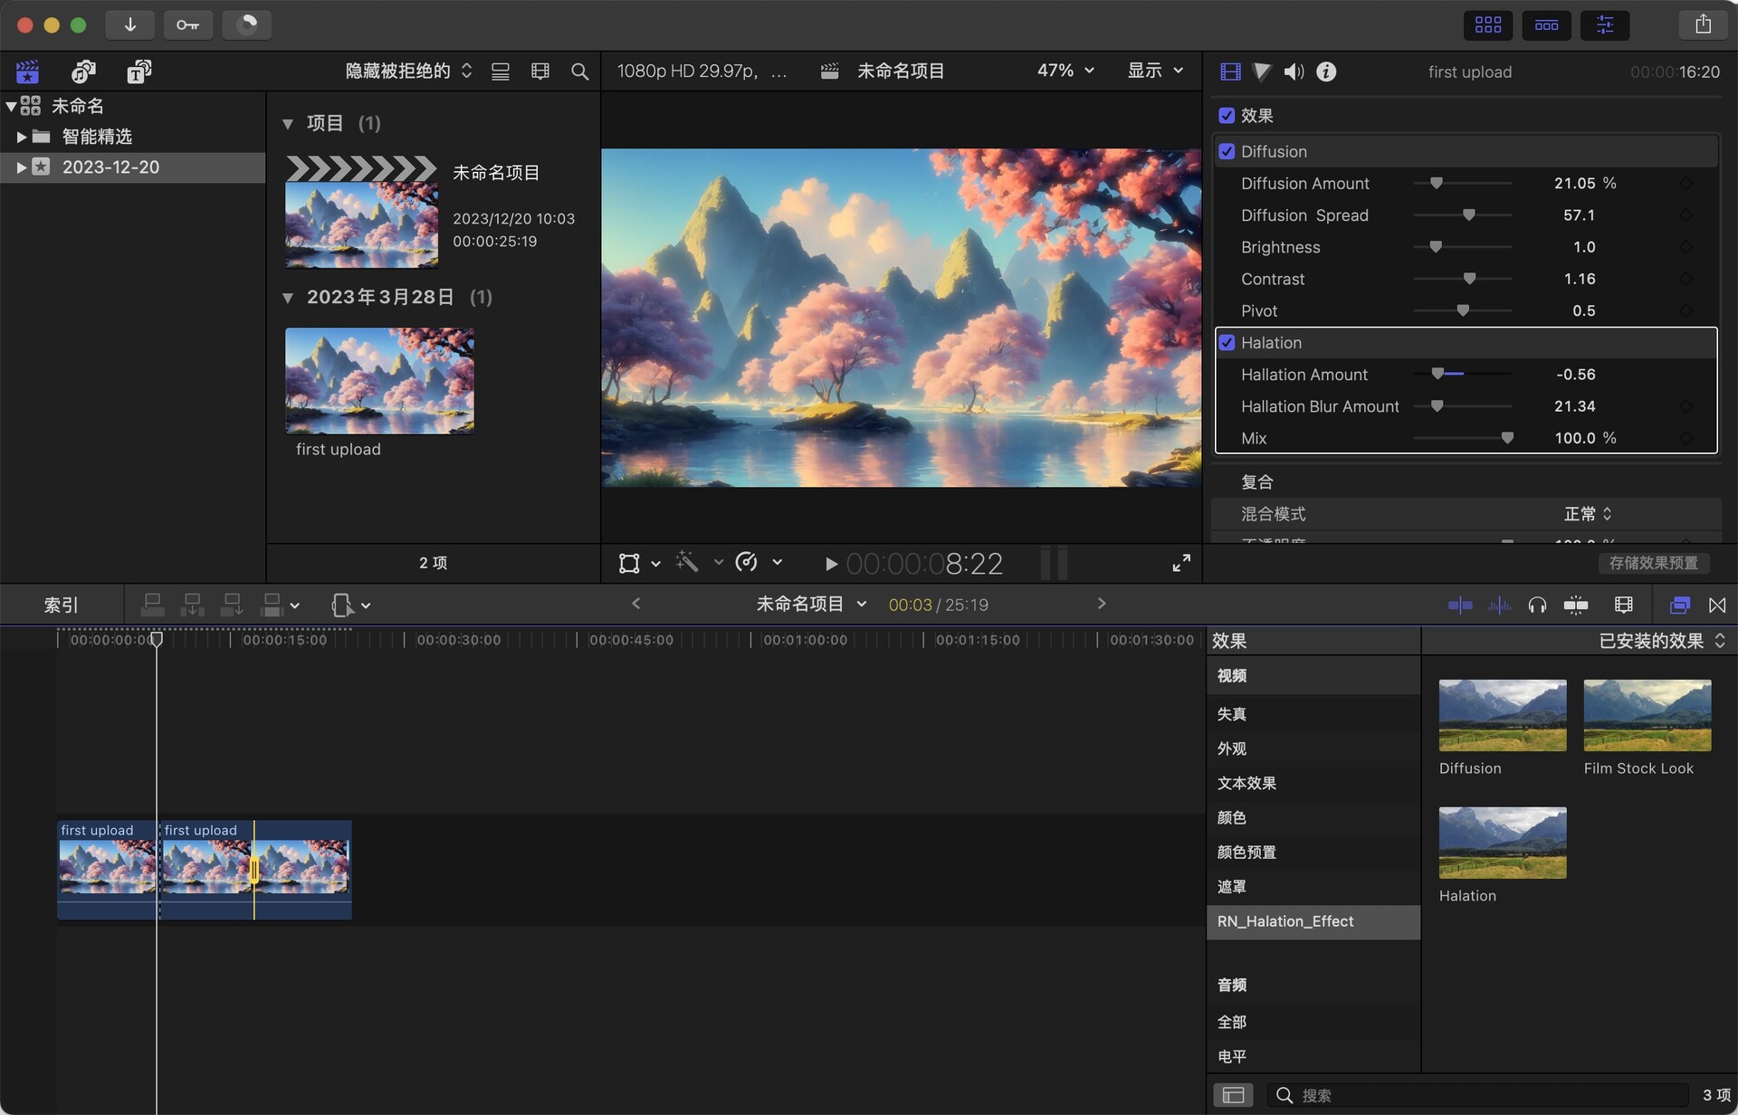This screenshot has height=1115, width=1738.
Task: Click the append clip edit icon
Action: (x=232, y=605)
